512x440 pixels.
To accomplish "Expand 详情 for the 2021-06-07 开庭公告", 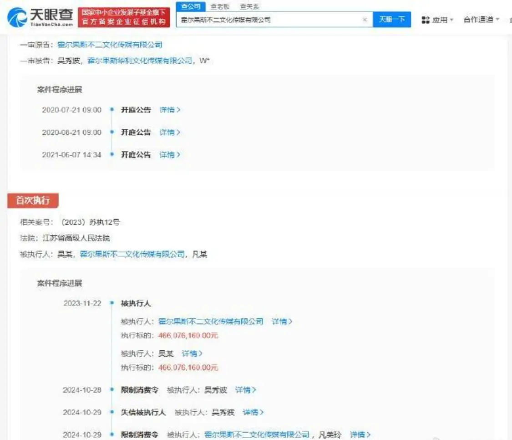I will click(x=170, y=155).
